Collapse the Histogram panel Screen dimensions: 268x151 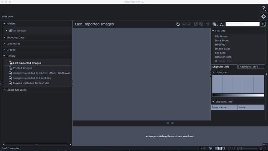(213, 72)
